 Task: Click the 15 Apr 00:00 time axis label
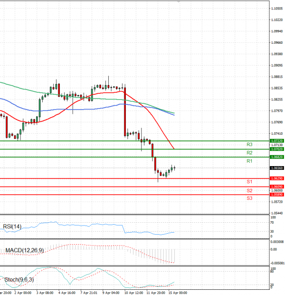click(x=178, y=293)
